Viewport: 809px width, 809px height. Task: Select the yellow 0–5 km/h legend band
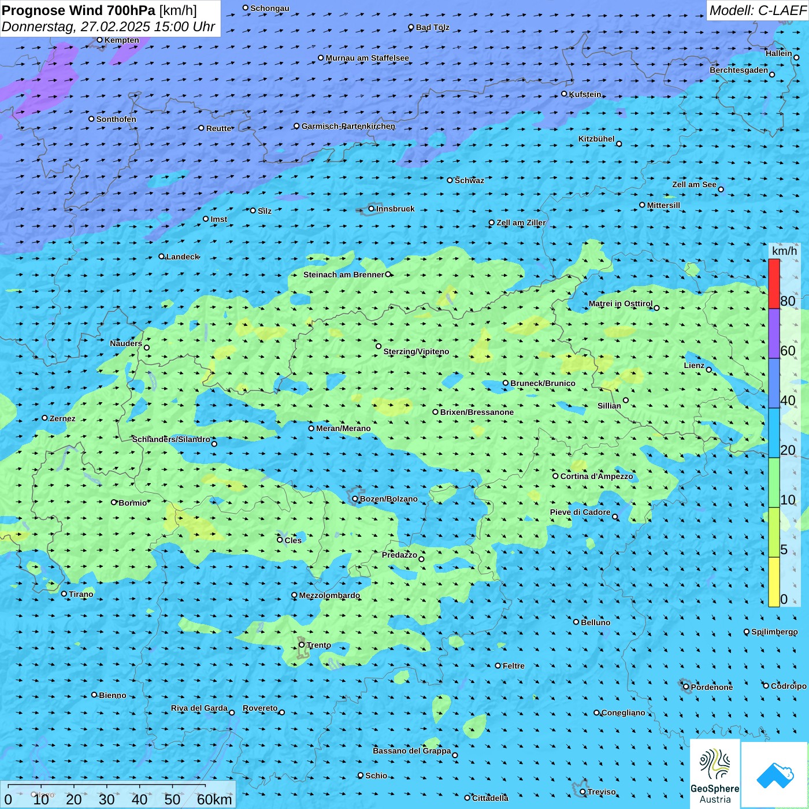(x=774, y=581)
